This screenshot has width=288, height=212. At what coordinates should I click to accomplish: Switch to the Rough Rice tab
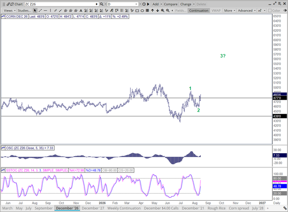coord(217,208)
